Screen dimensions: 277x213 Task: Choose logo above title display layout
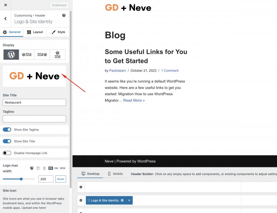(57, 54)
